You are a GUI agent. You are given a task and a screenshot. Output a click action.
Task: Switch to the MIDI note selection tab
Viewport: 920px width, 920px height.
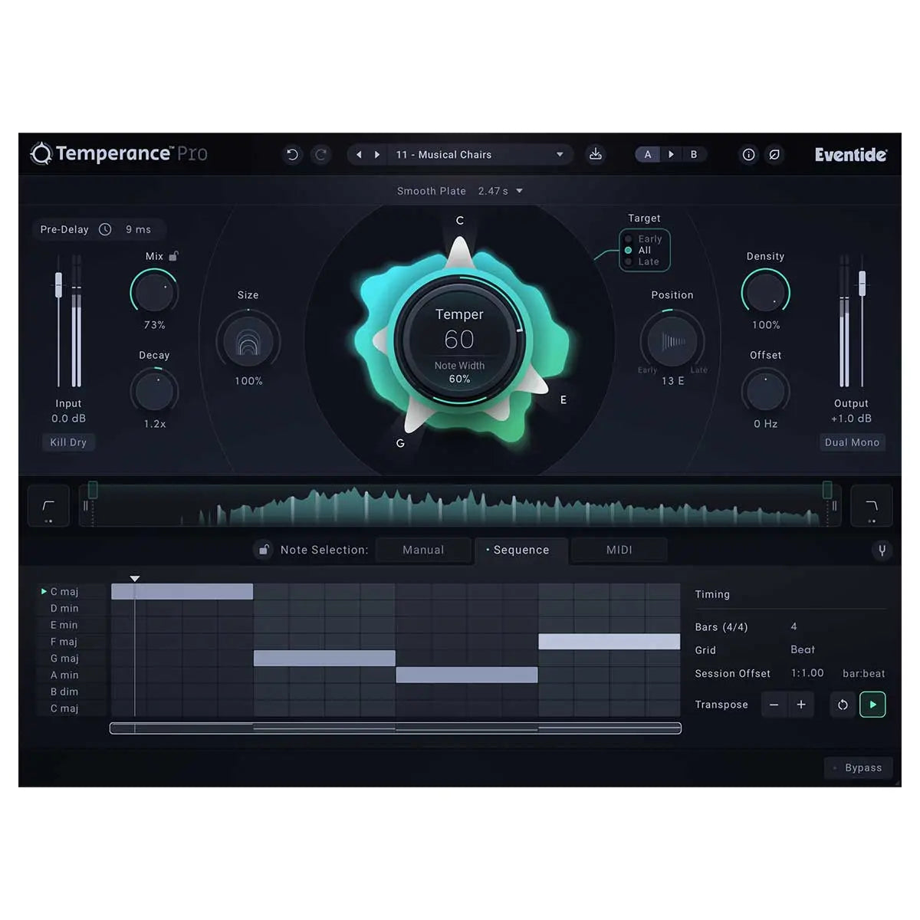click(x=619, y=550)
